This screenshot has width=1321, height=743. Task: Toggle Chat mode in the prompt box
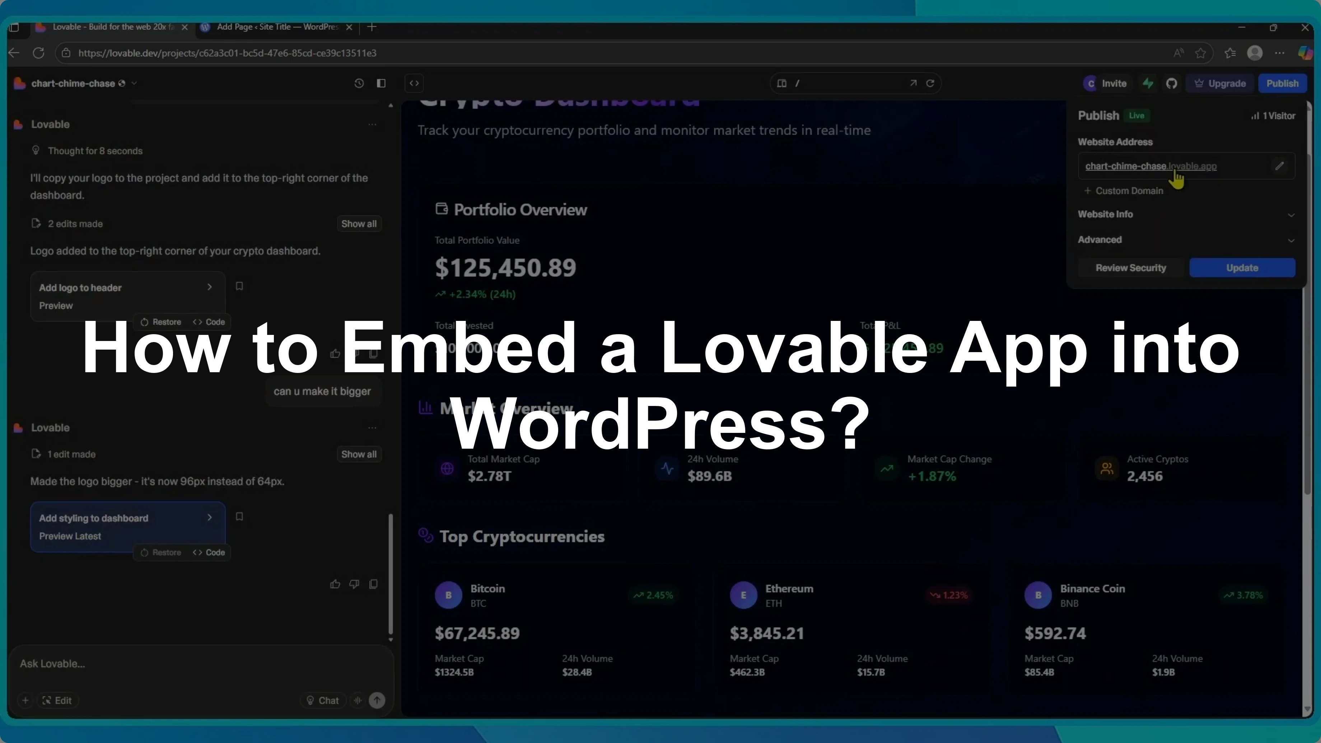pos(323,700)
